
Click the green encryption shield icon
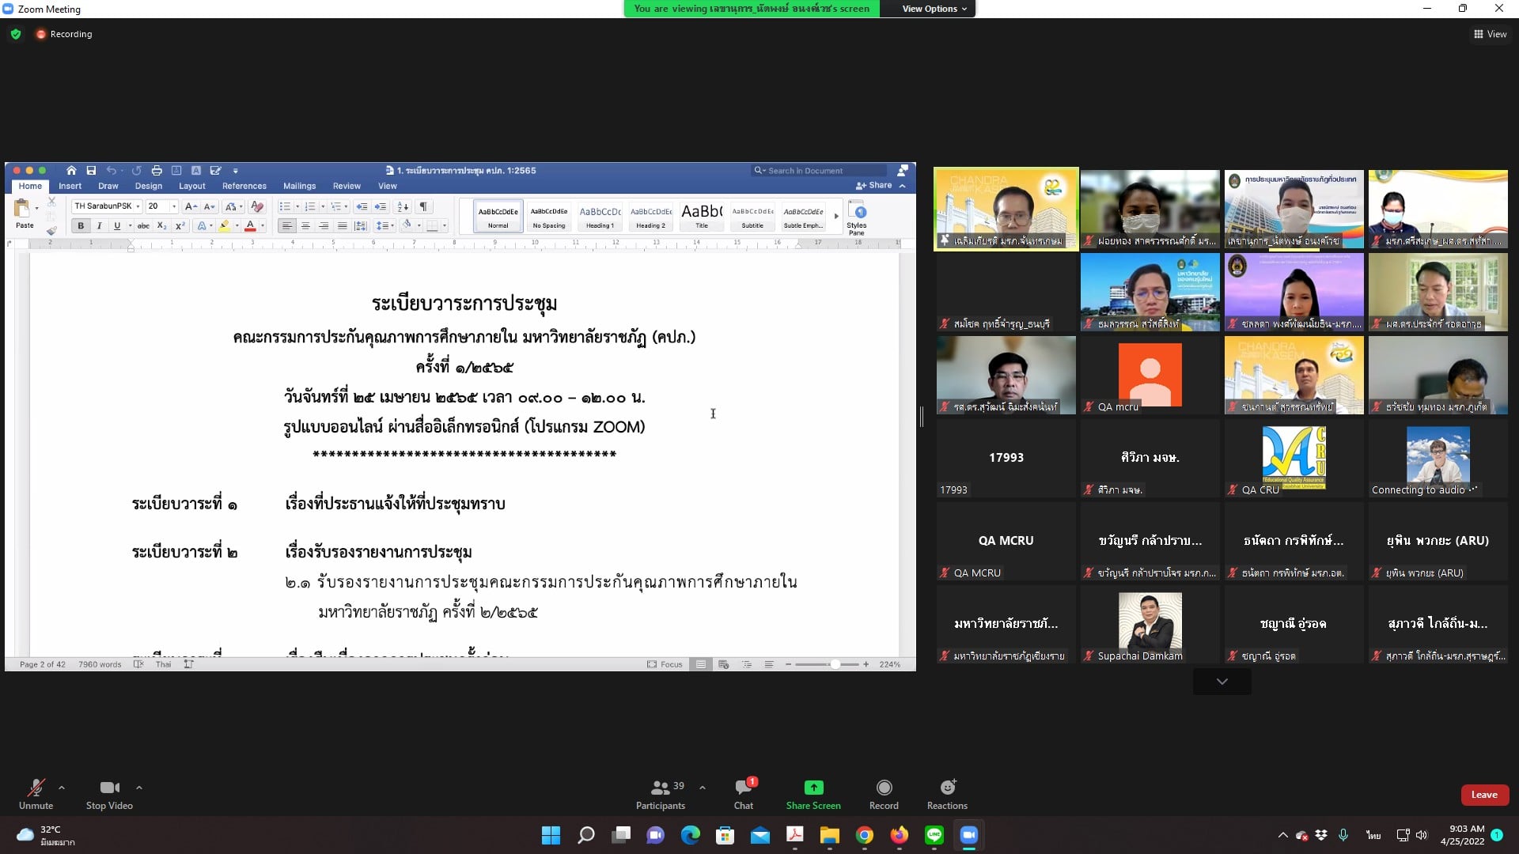click(x=16, y=34)
